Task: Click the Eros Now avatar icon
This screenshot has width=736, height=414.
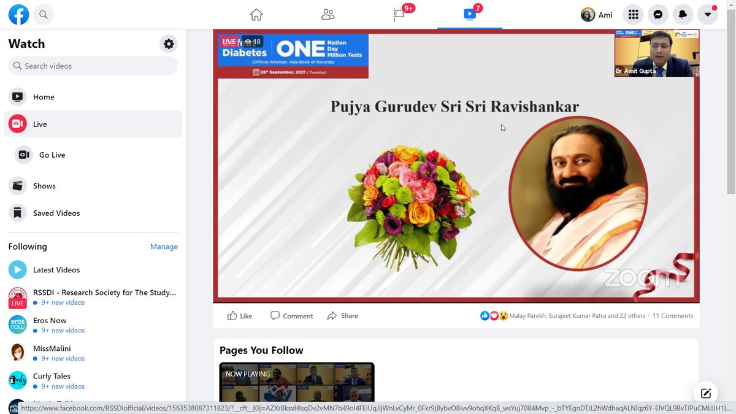Action: pos(18,324)
